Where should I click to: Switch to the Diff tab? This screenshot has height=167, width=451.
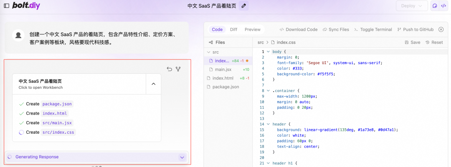point(233,30)
